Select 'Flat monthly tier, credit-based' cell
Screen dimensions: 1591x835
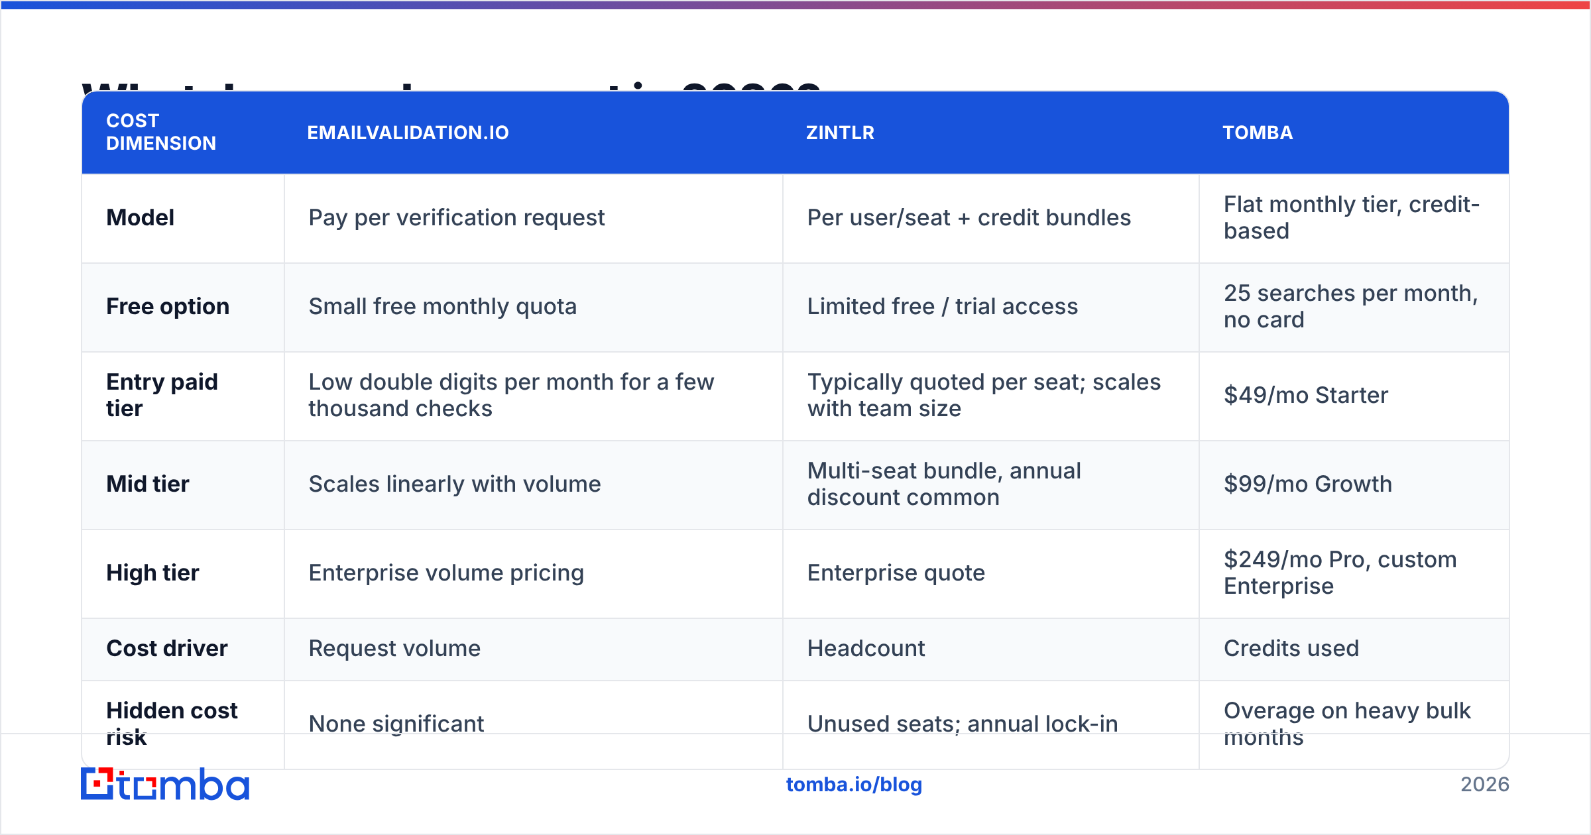(x=1354, y=218)
